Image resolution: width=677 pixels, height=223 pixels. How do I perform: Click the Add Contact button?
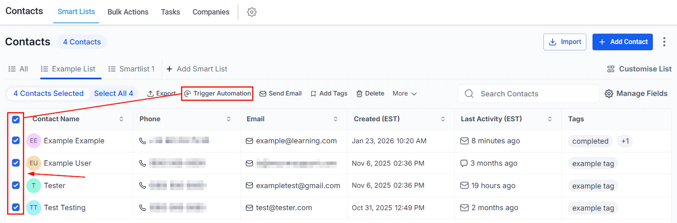point(622,42)
